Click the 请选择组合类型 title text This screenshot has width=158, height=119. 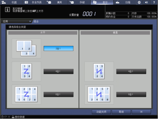coord(17,27)
